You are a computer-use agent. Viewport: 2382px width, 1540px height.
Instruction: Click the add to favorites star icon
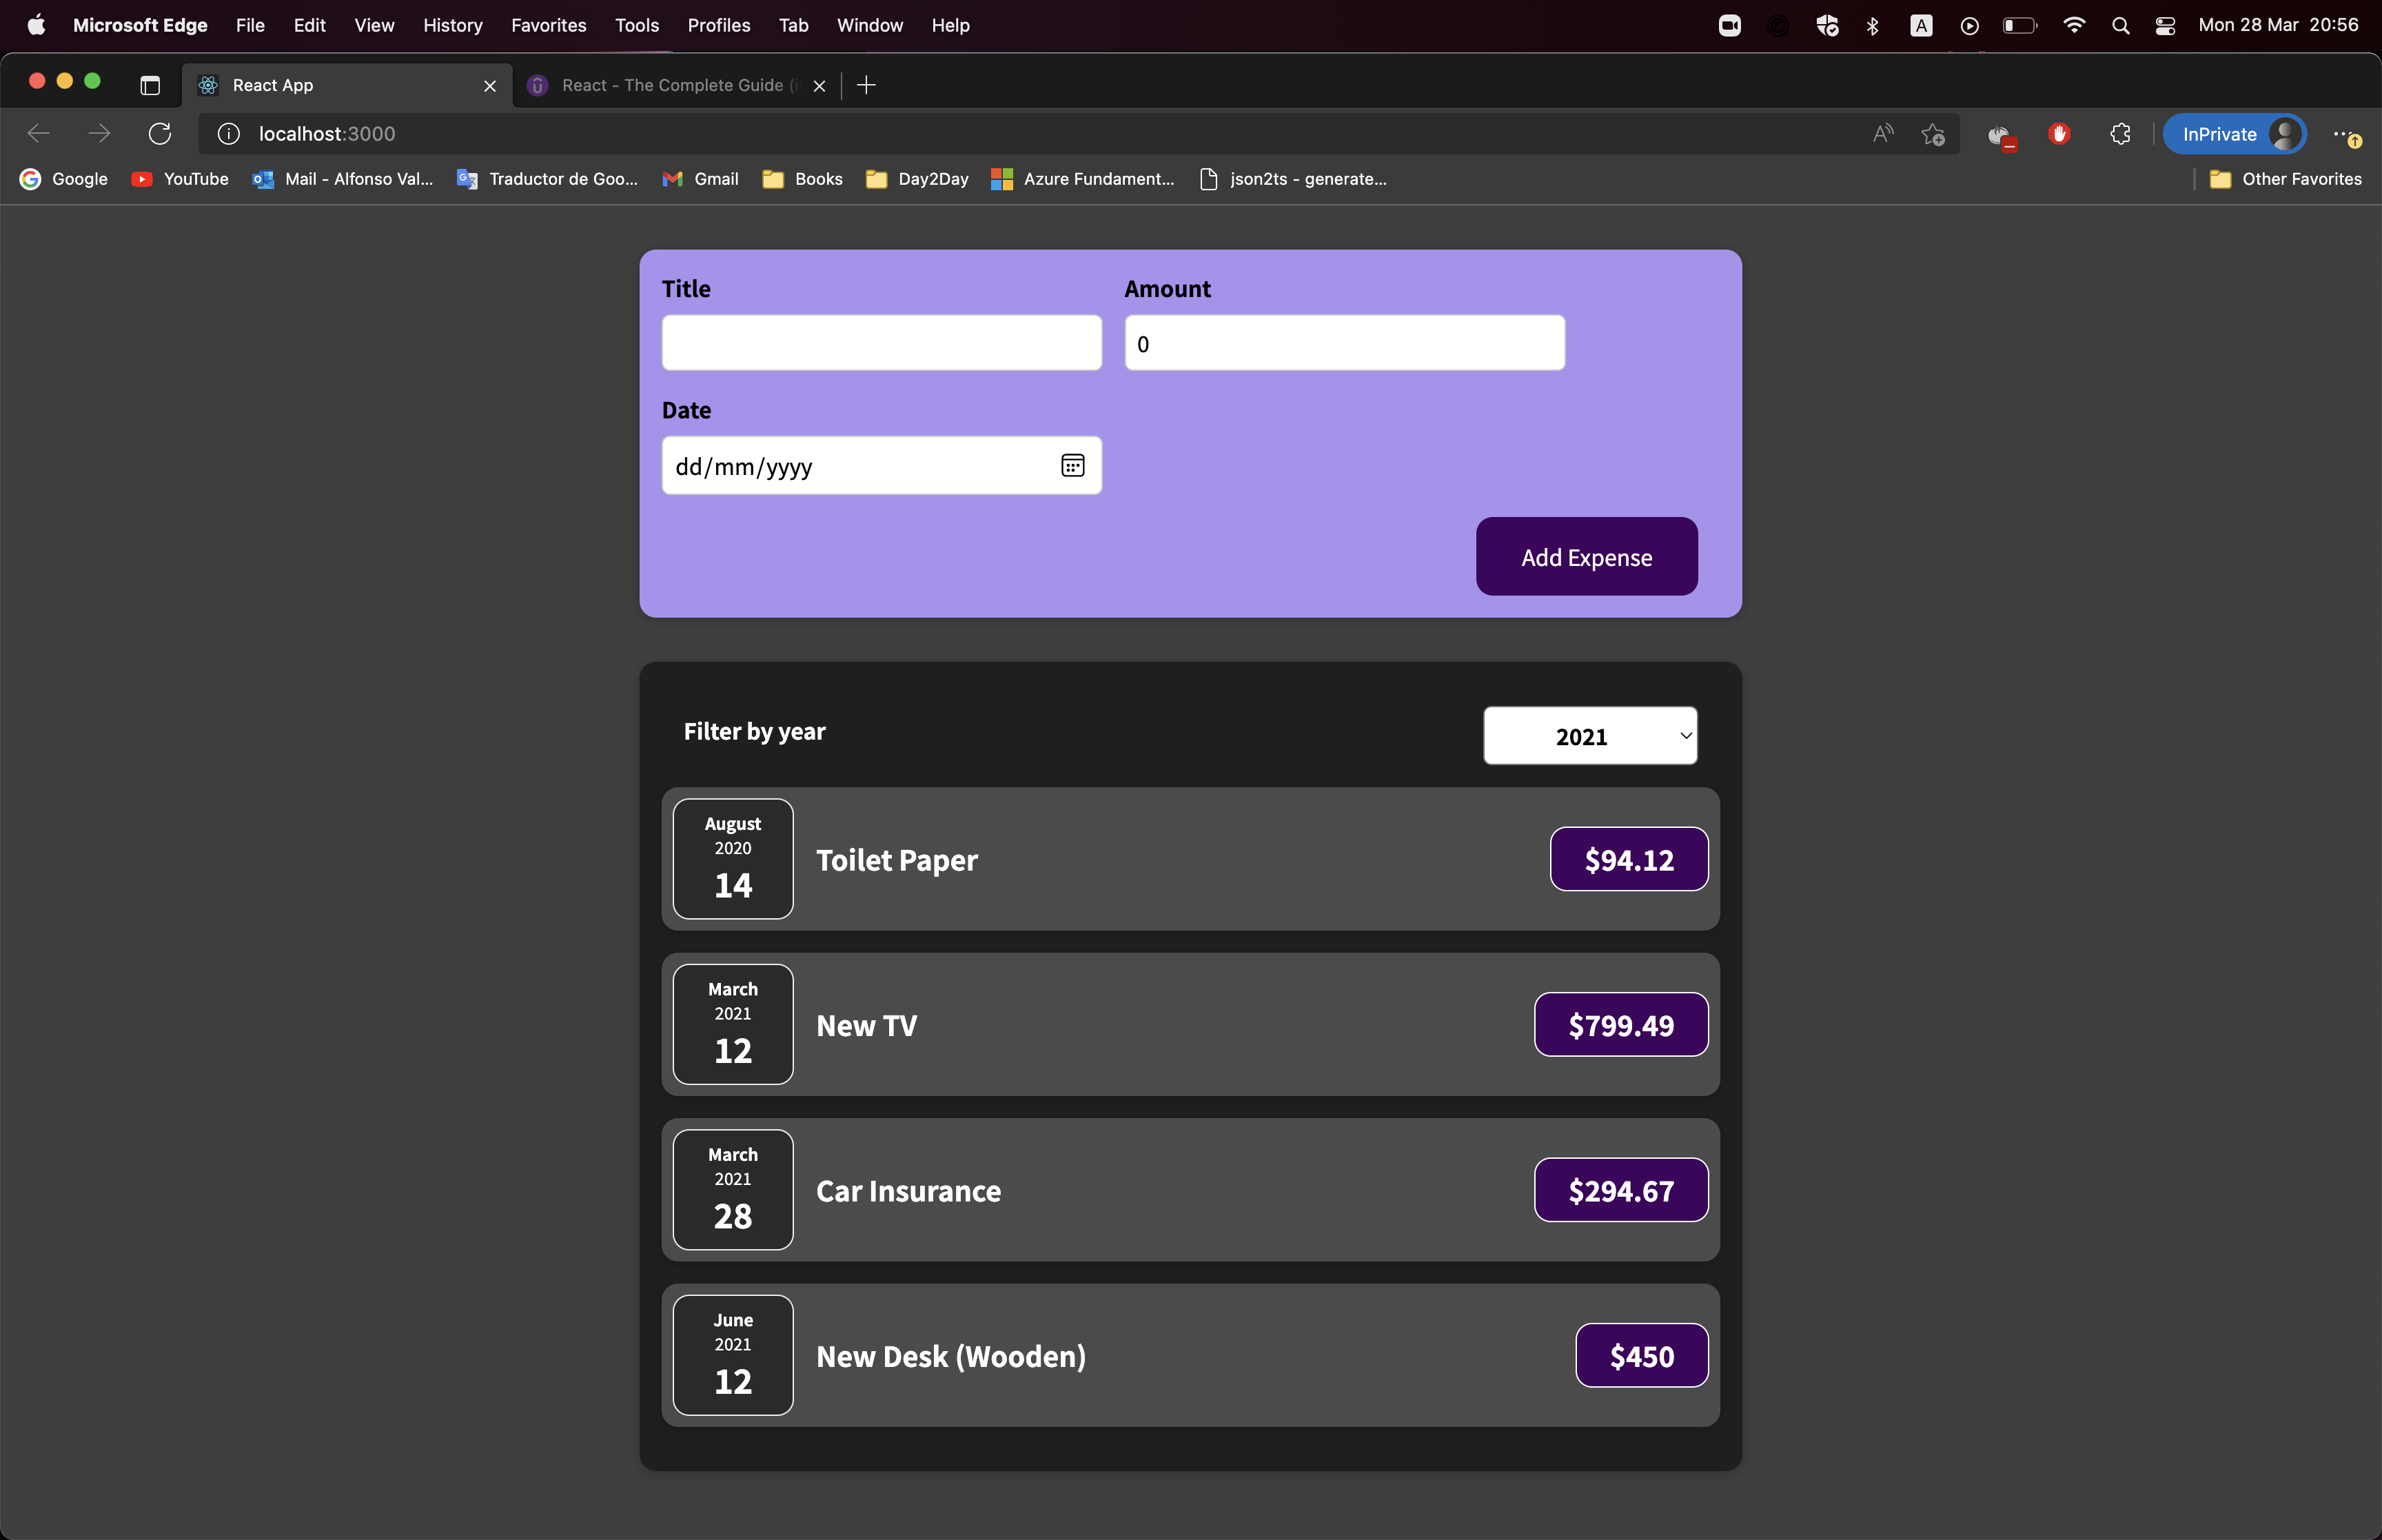1932,134
